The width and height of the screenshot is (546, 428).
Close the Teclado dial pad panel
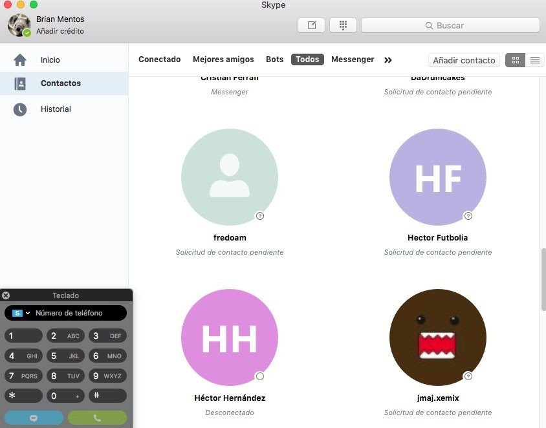click(6, 295)
